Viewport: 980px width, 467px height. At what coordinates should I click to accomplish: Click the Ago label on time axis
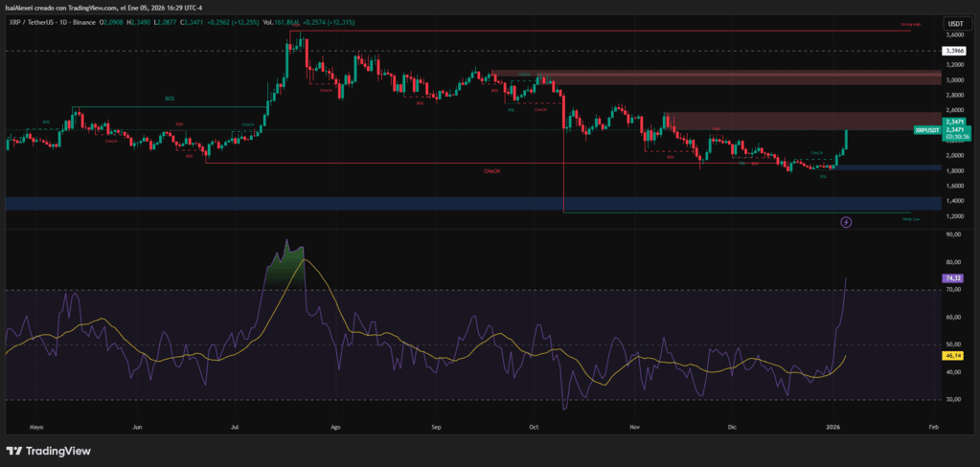pos(335,428)
